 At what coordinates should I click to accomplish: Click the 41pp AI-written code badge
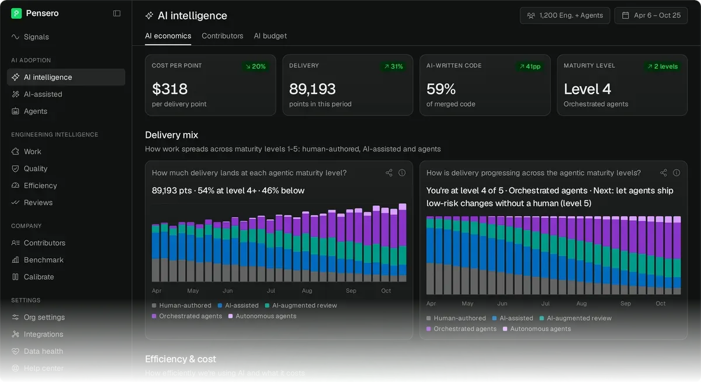coord(529,67)
